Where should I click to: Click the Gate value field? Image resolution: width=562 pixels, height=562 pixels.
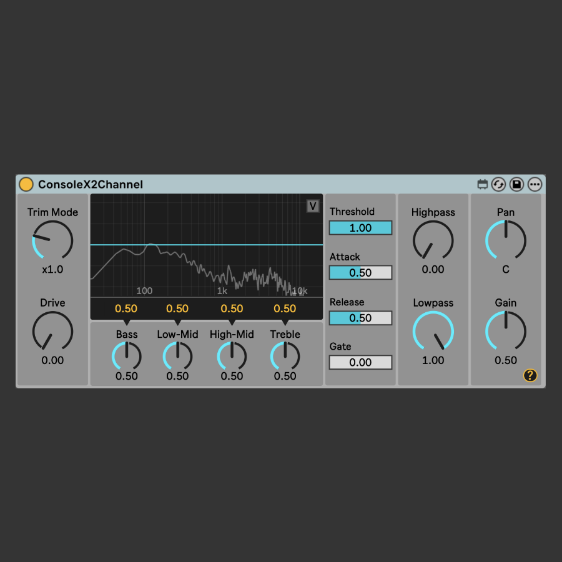coord(360,362)
